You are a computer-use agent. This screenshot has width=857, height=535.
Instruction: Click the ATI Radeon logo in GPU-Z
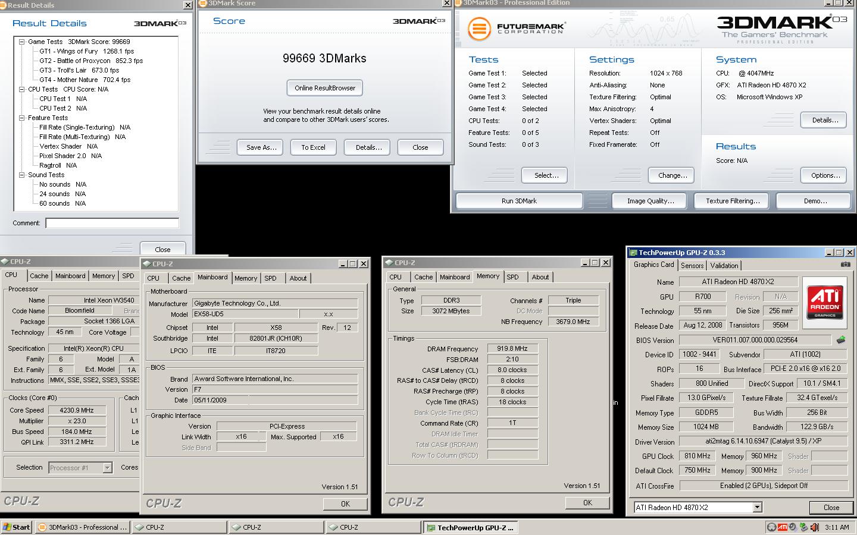[x=825, y=302]
